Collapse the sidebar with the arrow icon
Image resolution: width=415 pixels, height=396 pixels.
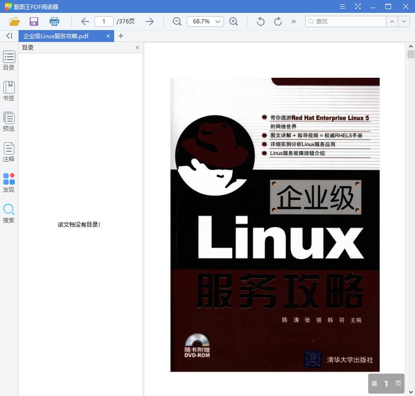click(x=9, y=36)
